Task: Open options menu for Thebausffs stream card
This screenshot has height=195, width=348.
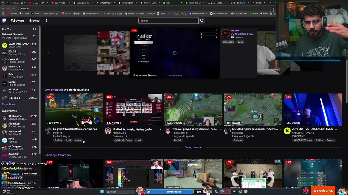Action: [220, 129]
